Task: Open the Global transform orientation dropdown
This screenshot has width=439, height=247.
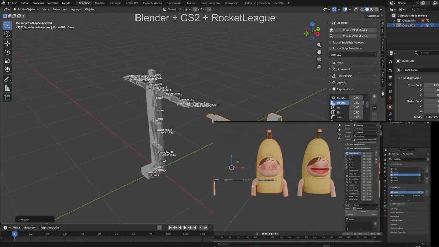Action: click(x=172, y=9)
